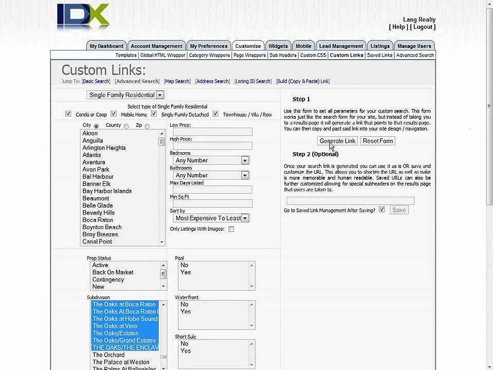The width and height of the screenshot is (493, 370).
Task: Jump to Basic Search
Action: point(96,81)
